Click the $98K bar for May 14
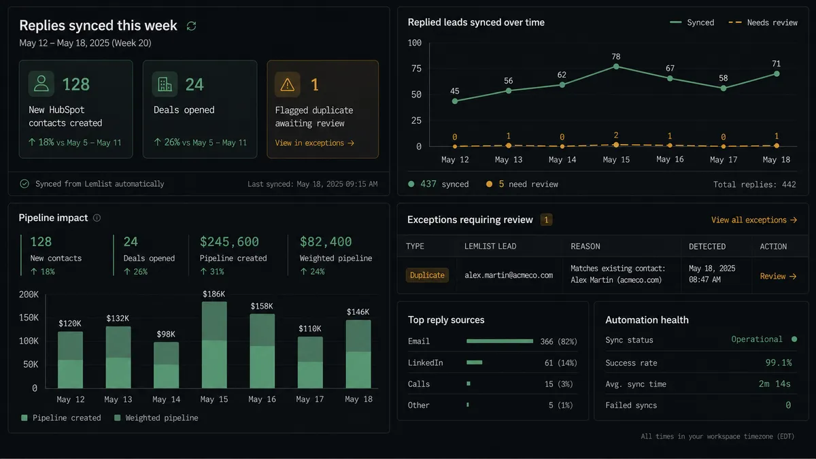This screenshot has width=816, height=459. pos(166,365)
